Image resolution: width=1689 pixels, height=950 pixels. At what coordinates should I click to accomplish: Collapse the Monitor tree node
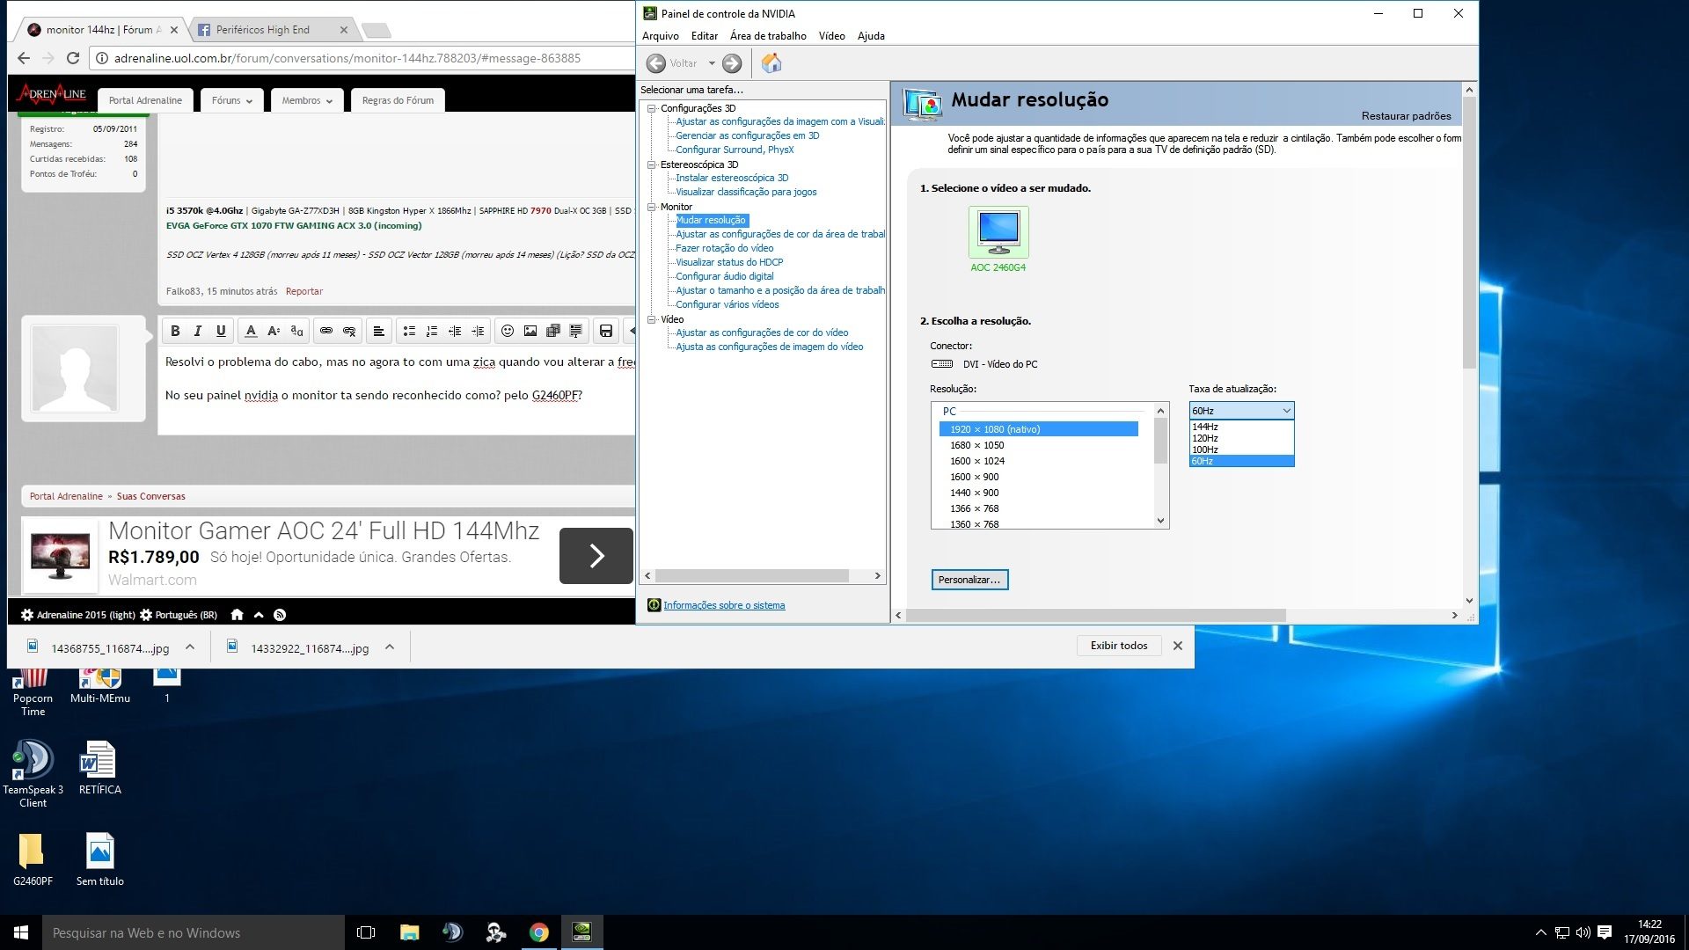point(652,207)
